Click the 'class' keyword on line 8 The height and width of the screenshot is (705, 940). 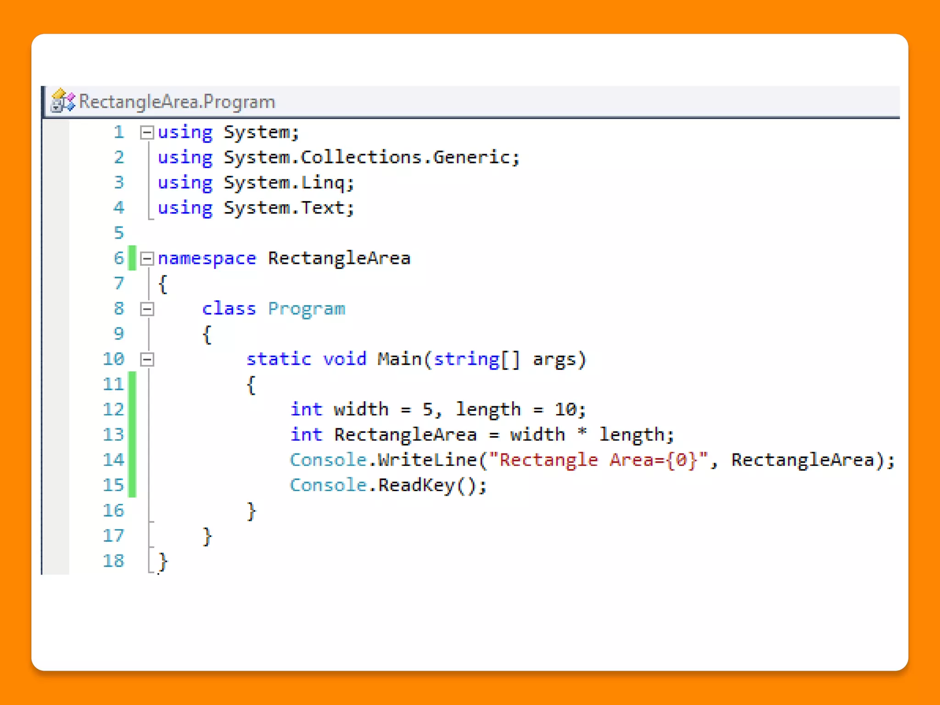click(x=229, y=309)
